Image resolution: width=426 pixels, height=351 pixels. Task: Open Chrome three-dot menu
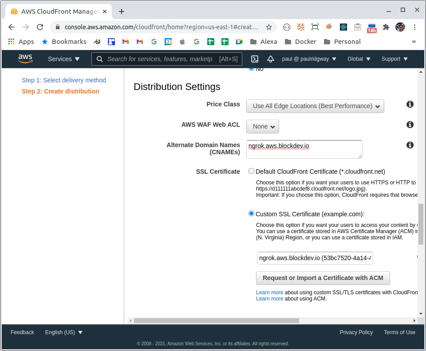click(x=414, y=27)
